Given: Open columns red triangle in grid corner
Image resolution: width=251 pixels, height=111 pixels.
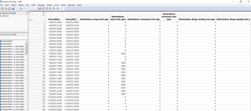Looking at the screenshot, I should point(44,13).
